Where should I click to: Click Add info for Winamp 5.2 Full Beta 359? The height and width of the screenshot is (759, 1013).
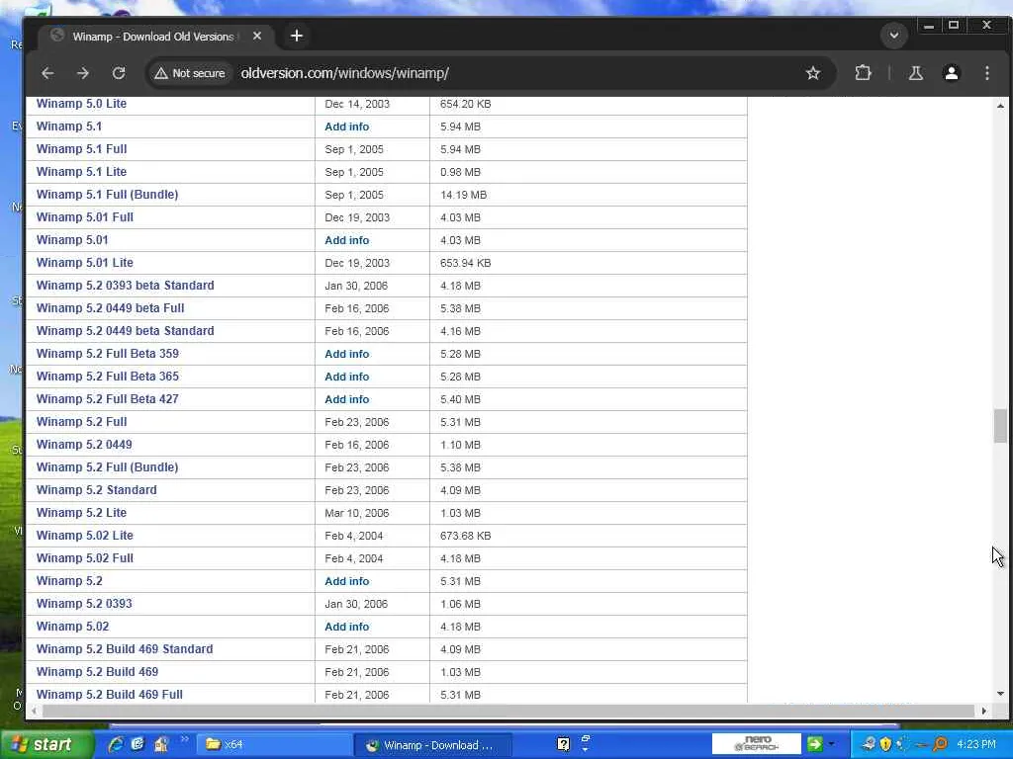point(347,354)
